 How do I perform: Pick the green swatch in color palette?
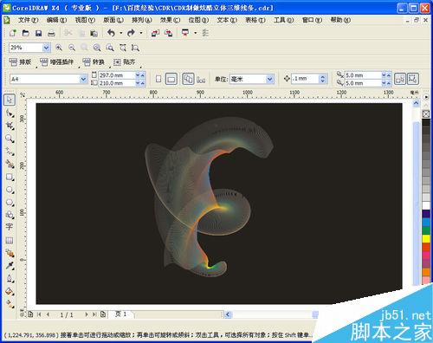click(426, 230)
